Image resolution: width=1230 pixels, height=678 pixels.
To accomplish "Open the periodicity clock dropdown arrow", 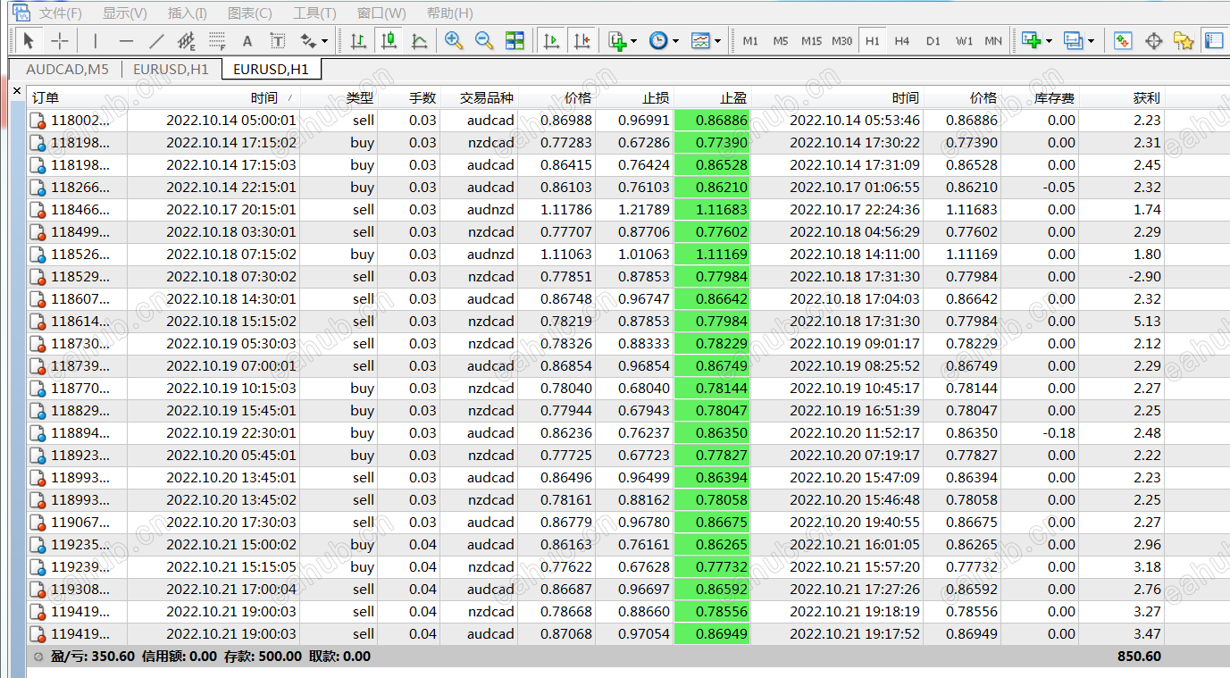I will (x=675, y=41).
